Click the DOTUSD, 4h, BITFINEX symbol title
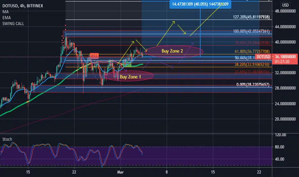This screenshot has height=177, width=299. pos(22,6)
